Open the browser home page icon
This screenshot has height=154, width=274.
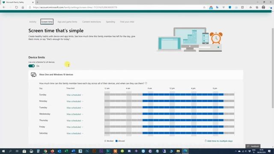click(23, 7)
